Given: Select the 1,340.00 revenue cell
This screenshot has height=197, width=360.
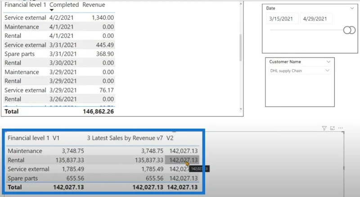Looking at the screenshot, I should (x=103, y=18).
